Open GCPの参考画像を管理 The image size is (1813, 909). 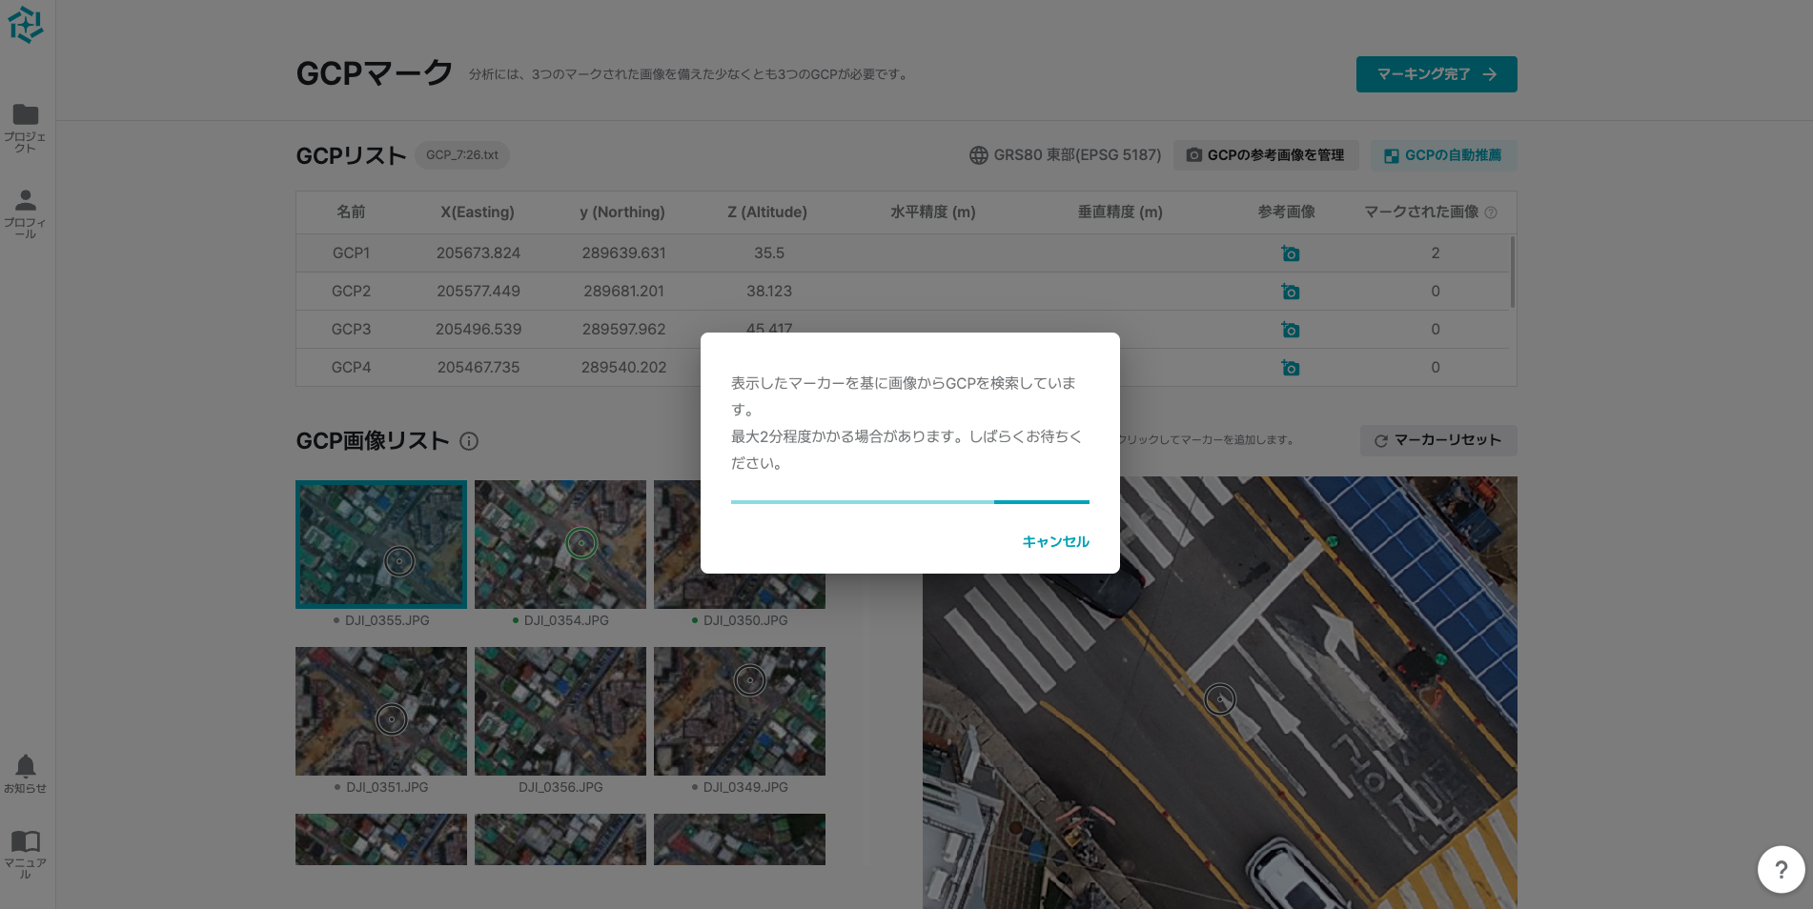pyautogui.click(x=1265, y=155)
